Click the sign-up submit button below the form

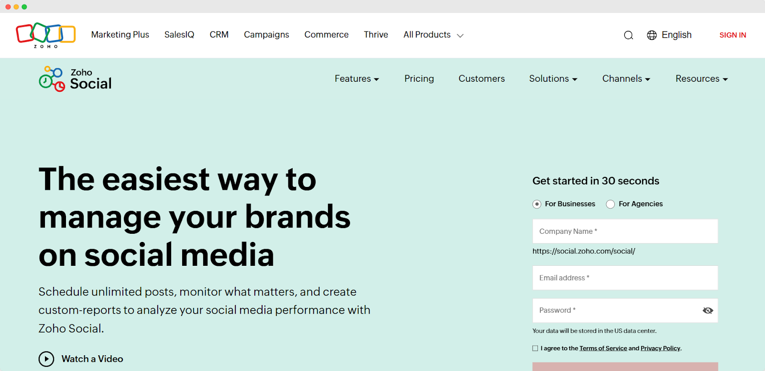625,367
